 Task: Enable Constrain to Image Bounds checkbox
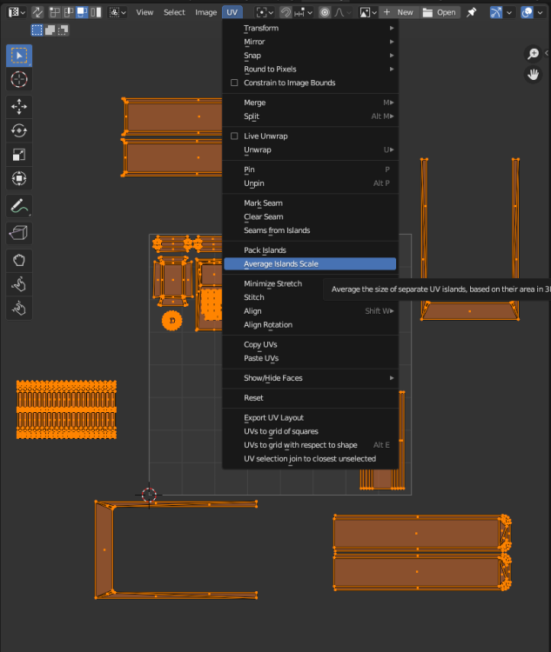(234, 83)
